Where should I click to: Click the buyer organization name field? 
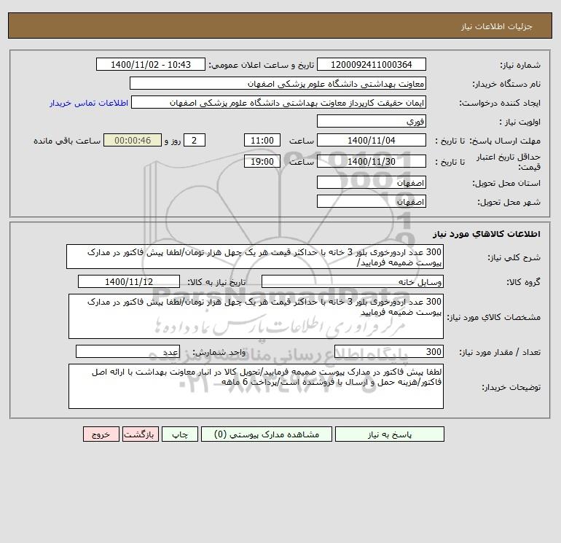pos(278,83)
